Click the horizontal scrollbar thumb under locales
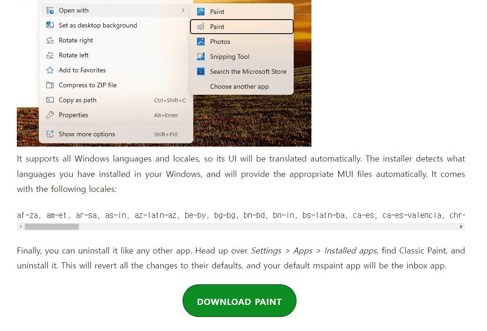Viewport: 487px width, 331px height. pyautogui.click(x=51, y=227)
